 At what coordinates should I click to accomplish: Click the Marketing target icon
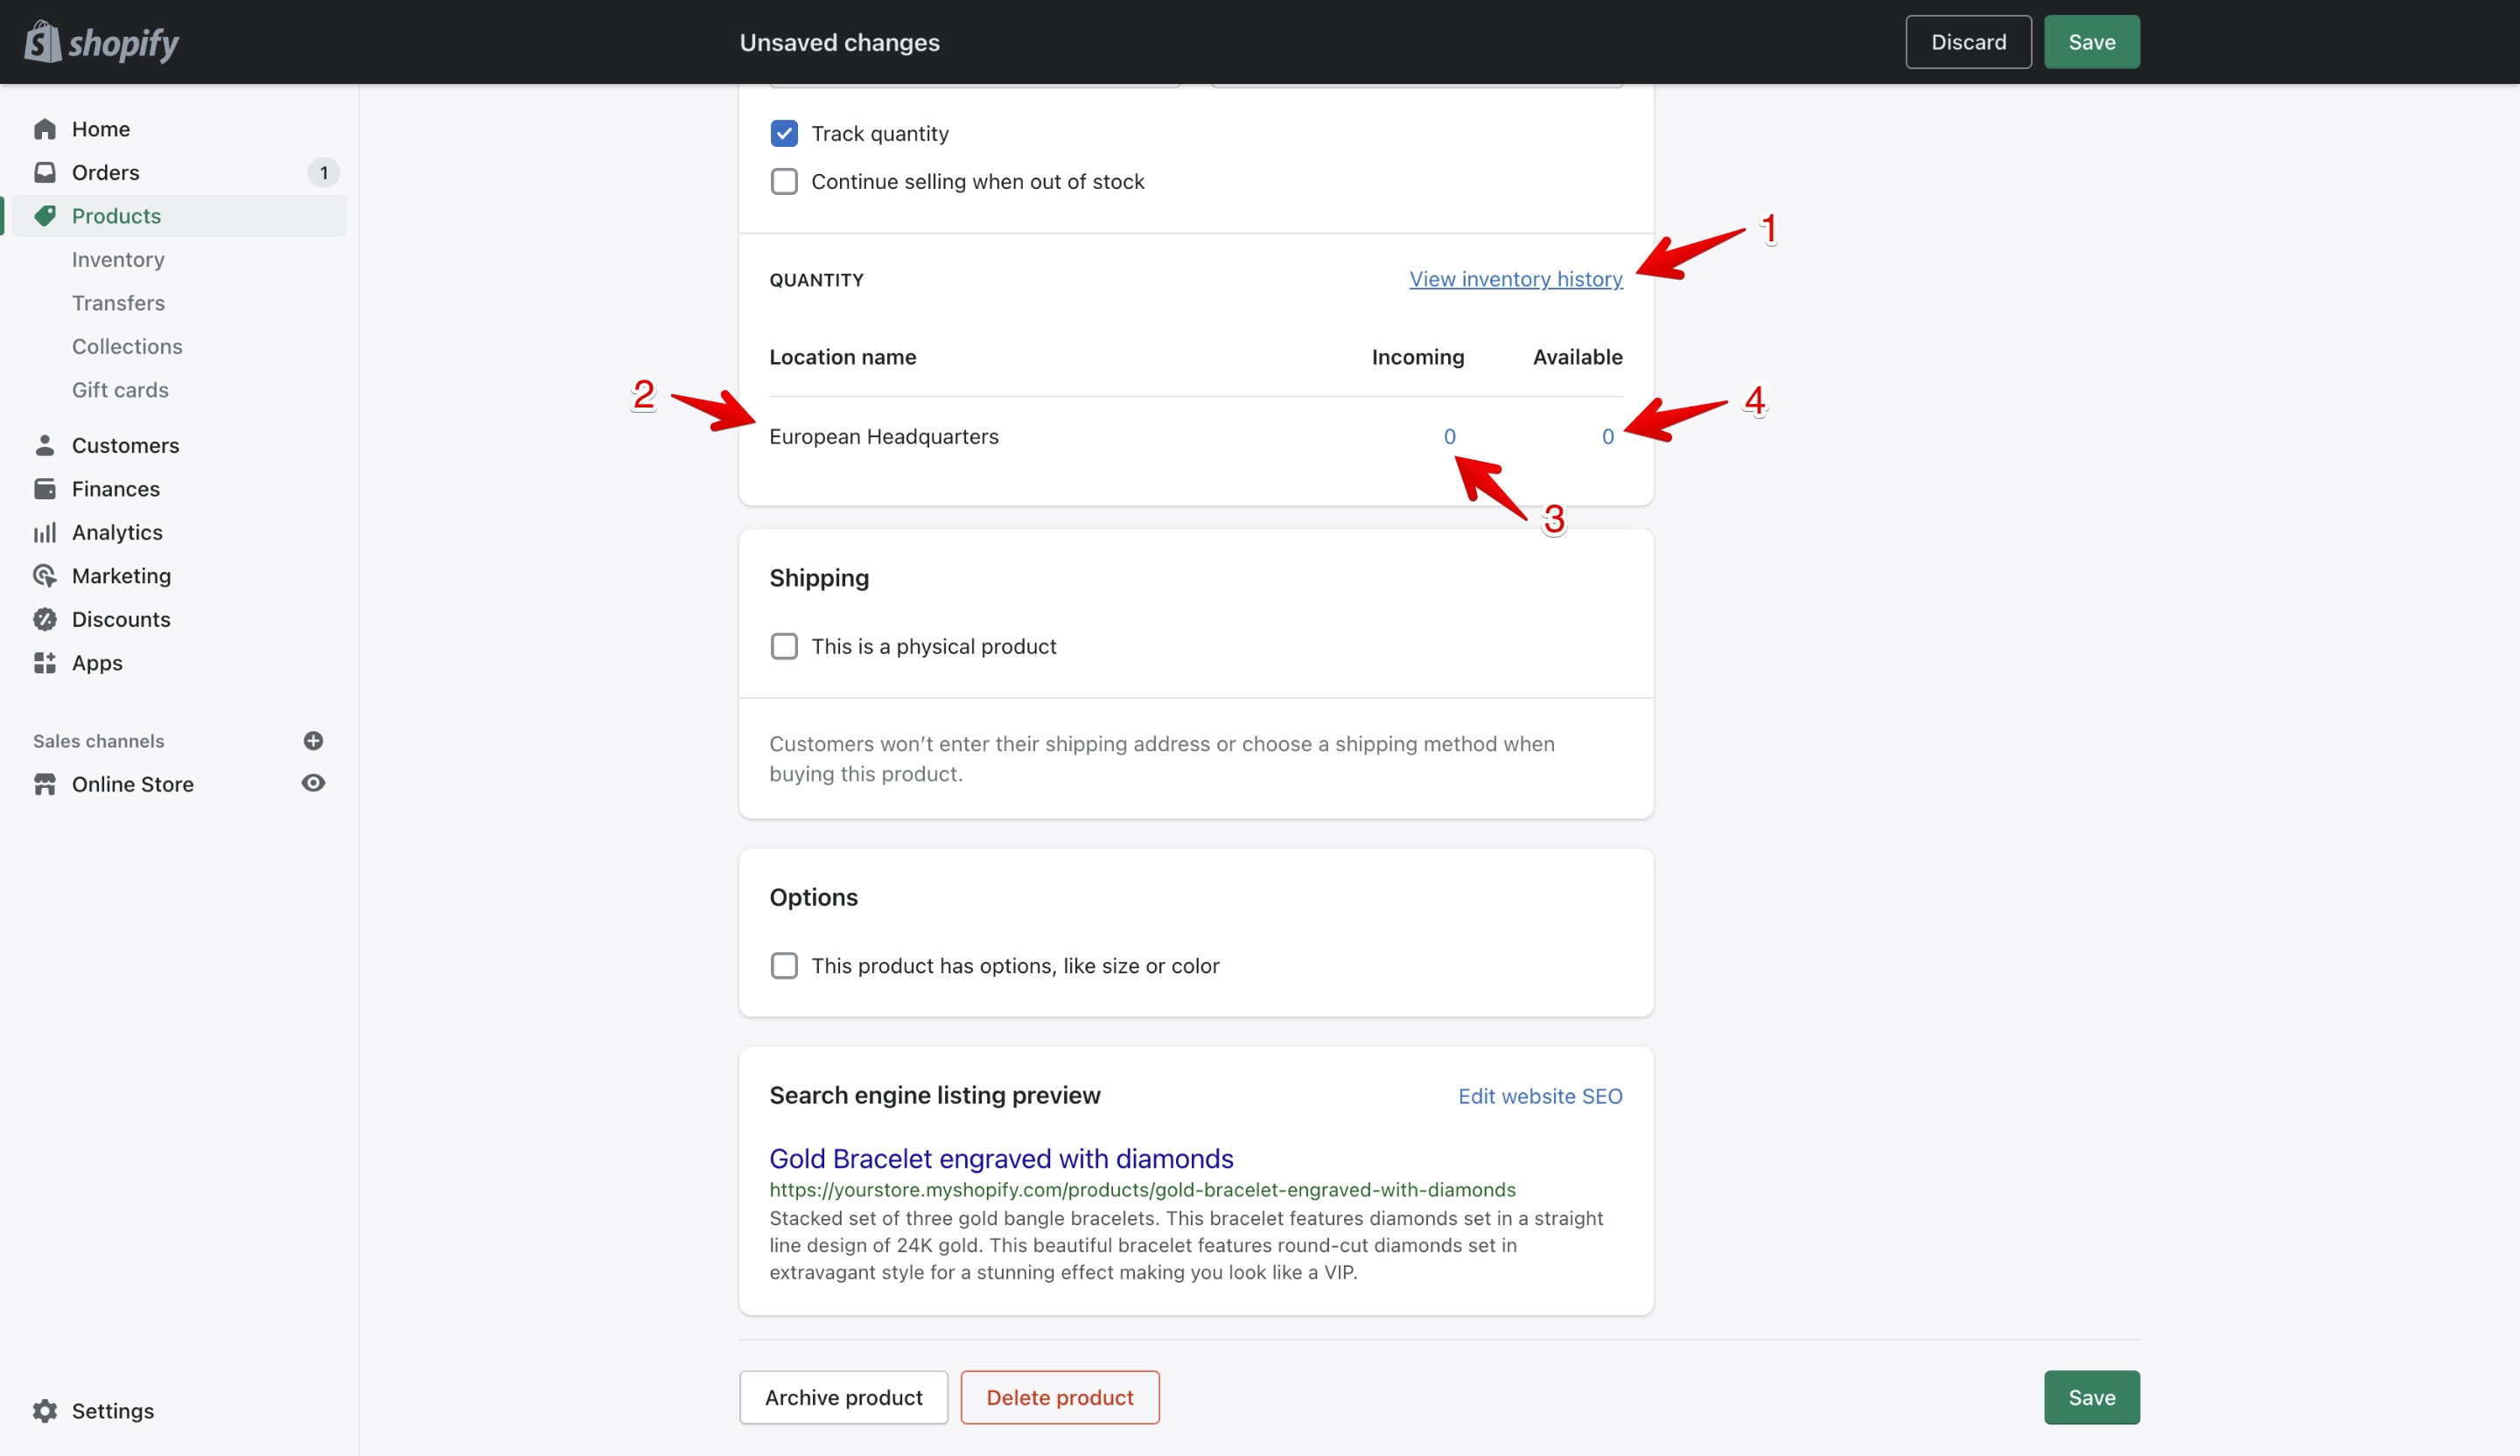[44, 575]
